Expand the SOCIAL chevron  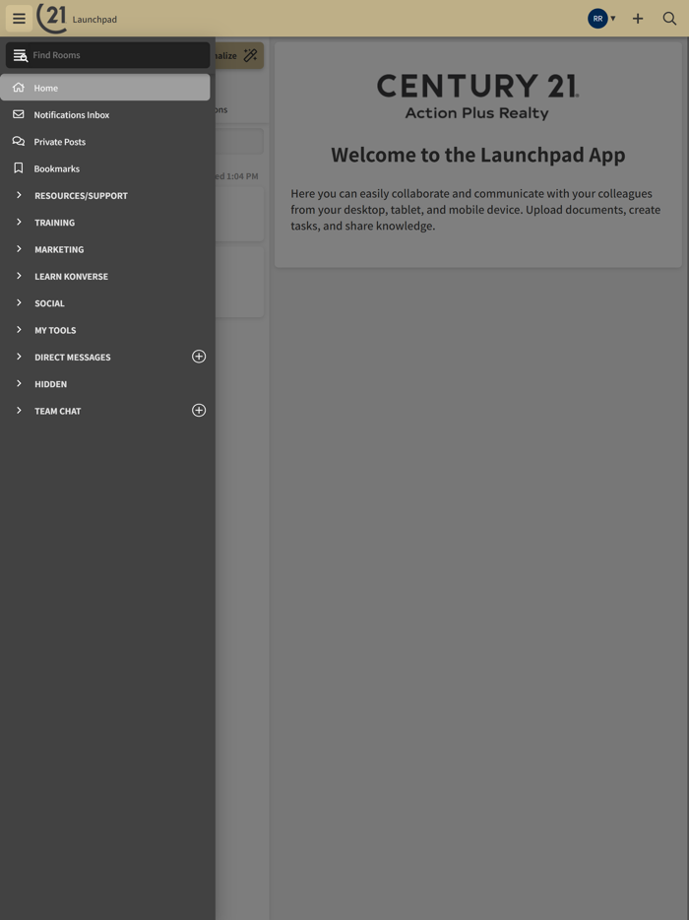pos(19,302)
